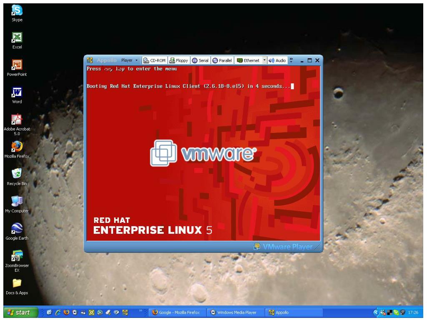Image resolution: width=427 pixels, height=320 pixels.
Task: Select the Docs & Apps folder
Action: click(x=17, y=287)
